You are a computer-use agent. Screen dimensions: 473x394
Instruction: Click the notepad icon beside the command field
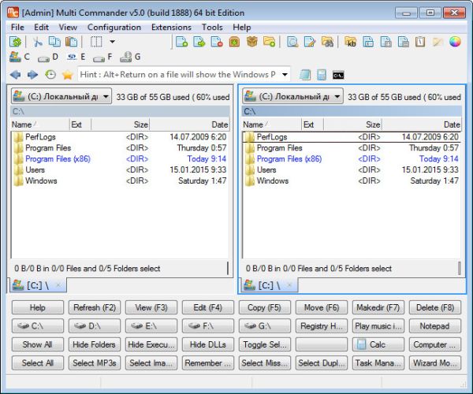click(x=305, y=75)
